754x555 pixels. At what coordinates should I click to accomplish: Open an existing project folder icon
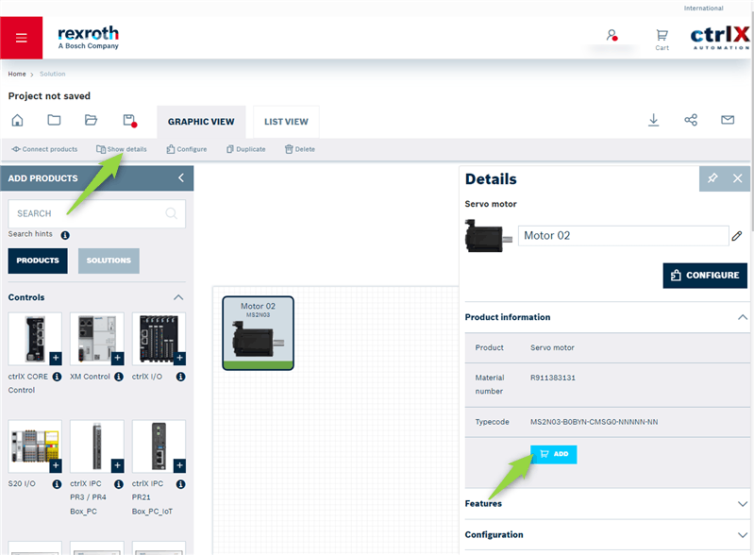coord(91,120)
